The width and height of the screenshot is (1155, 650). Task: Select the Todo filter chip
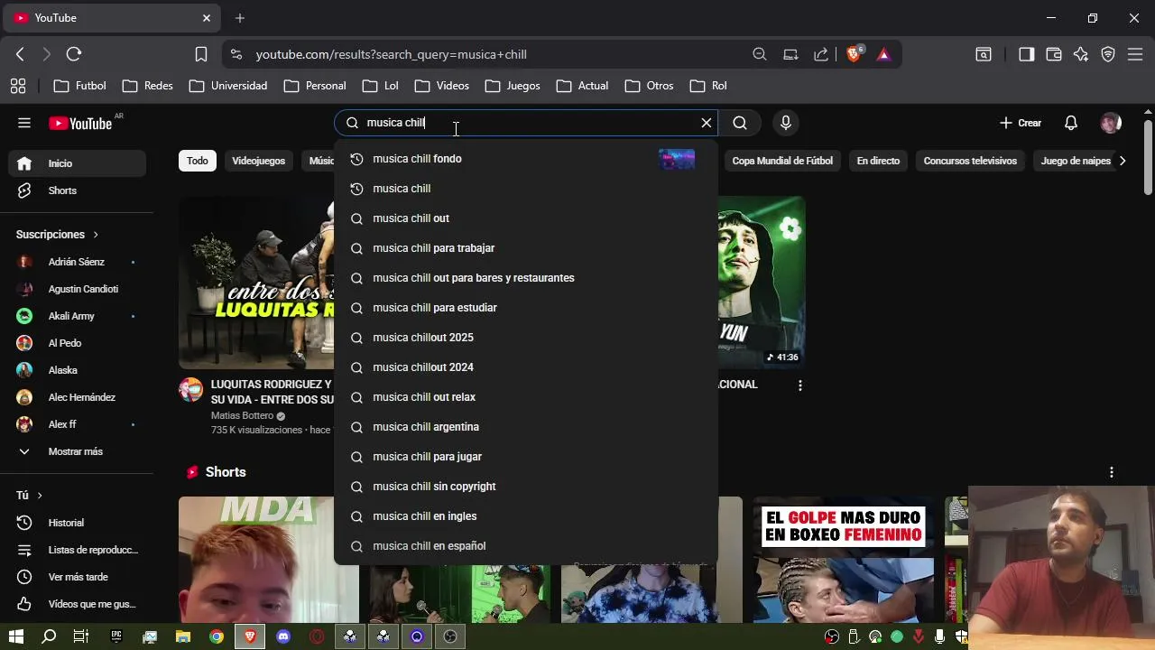(x=198, y=161)
